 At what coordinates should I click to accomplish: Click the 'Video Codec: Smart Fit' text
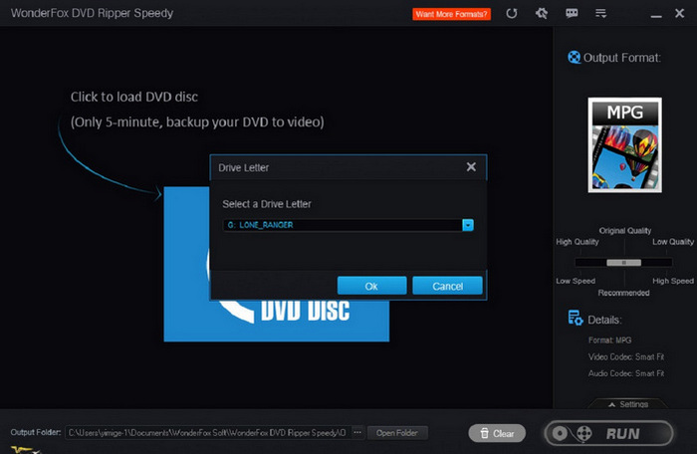[626, 357]
